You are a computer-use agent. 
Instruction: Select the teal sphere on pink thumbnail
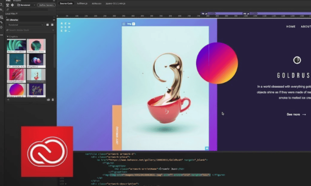(36, 46)
